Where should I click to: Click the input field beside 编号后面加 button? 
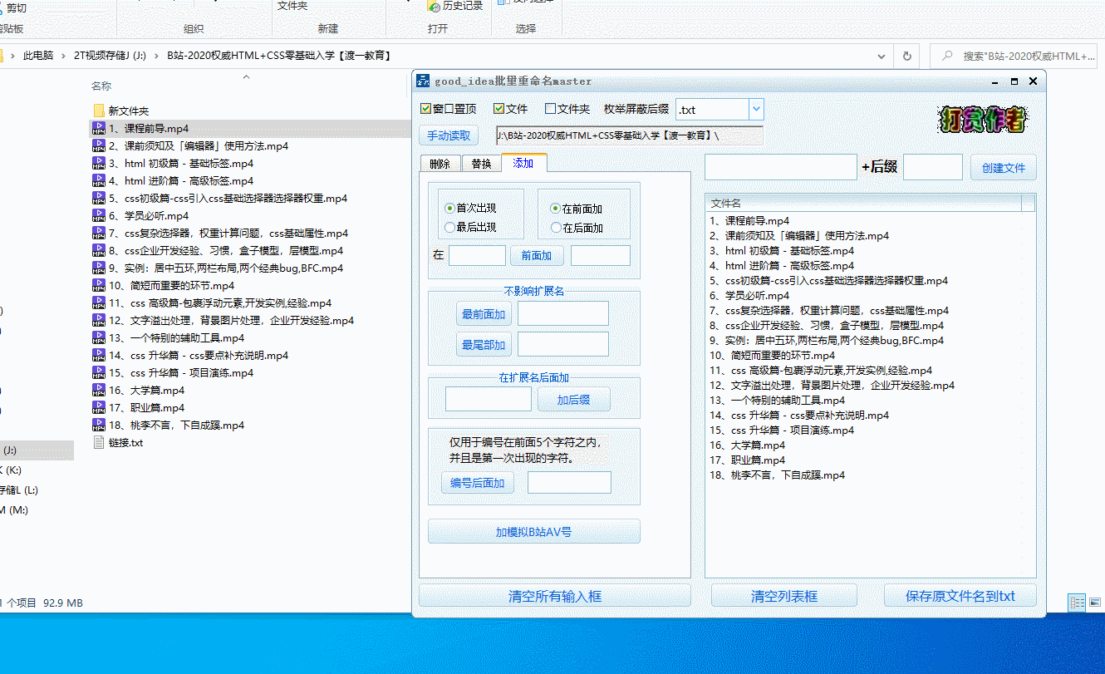click(x=569, y=483)
